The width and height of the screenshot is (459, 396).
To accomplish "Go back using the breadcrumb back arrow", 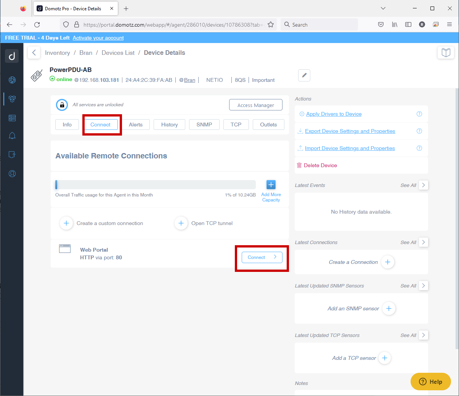I will (34, 53).
